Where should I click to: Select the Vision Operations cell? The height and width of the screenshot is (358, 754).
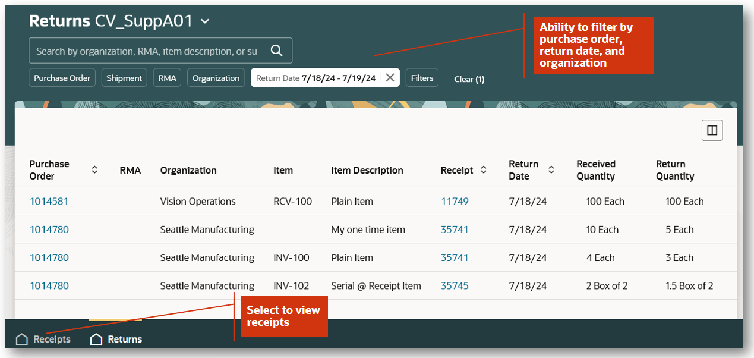click(198, 202)
